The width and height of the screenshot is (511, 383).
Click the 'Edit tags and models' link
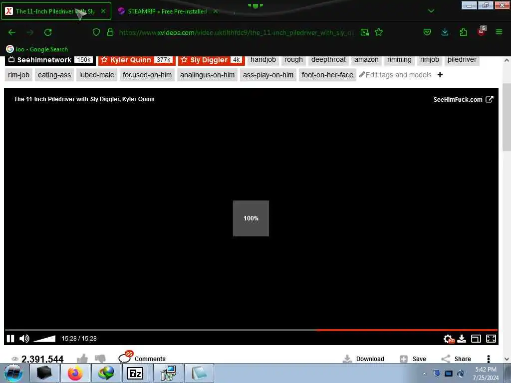(395, 75)
